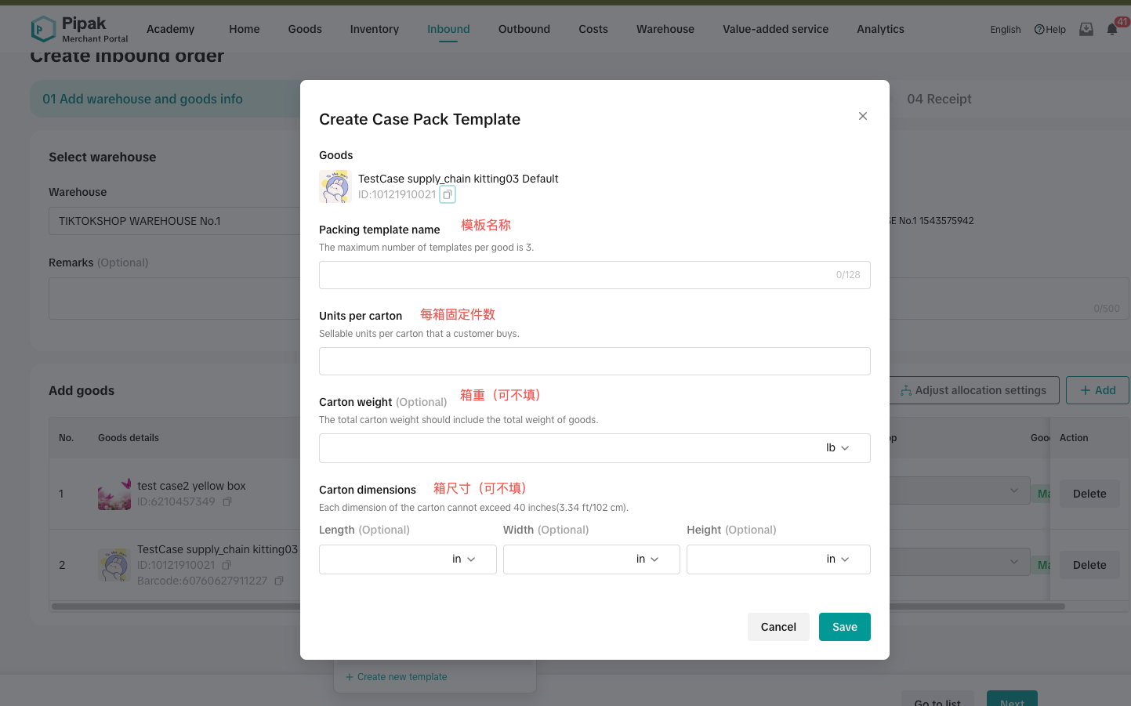1131x706 pixels.
Task: Click the Pipak Merchant Portal logo
Action: 79,29
